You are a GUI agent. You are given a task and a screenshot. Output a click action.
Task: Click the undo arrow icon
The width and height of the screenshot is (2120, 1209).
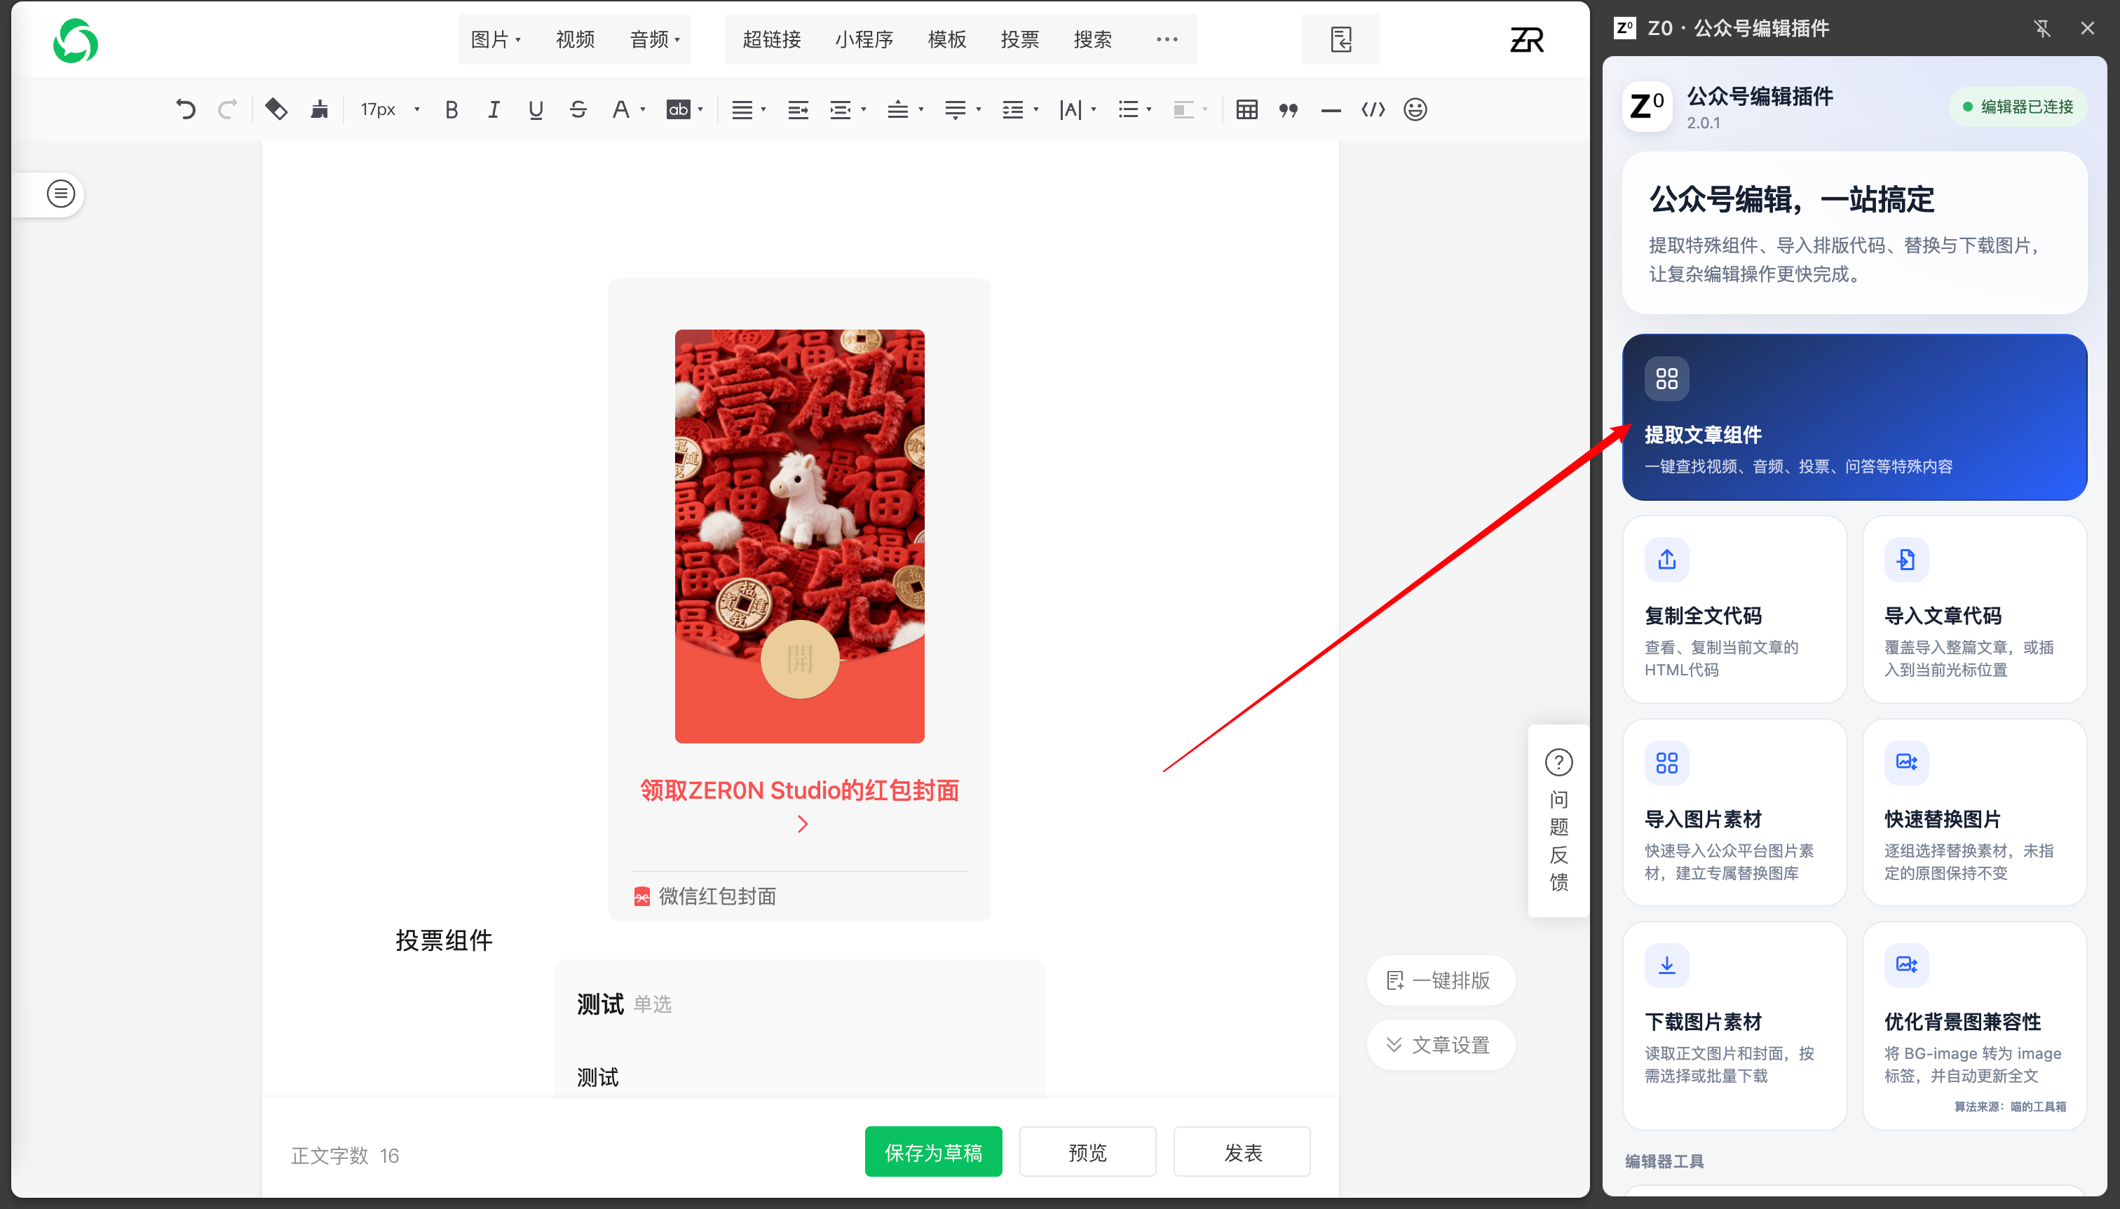tap(186, 109)
